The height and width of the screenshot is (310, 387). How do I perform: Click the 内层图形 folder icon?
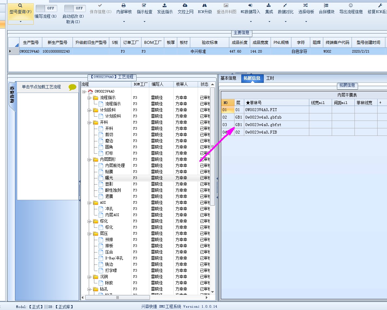96,159
